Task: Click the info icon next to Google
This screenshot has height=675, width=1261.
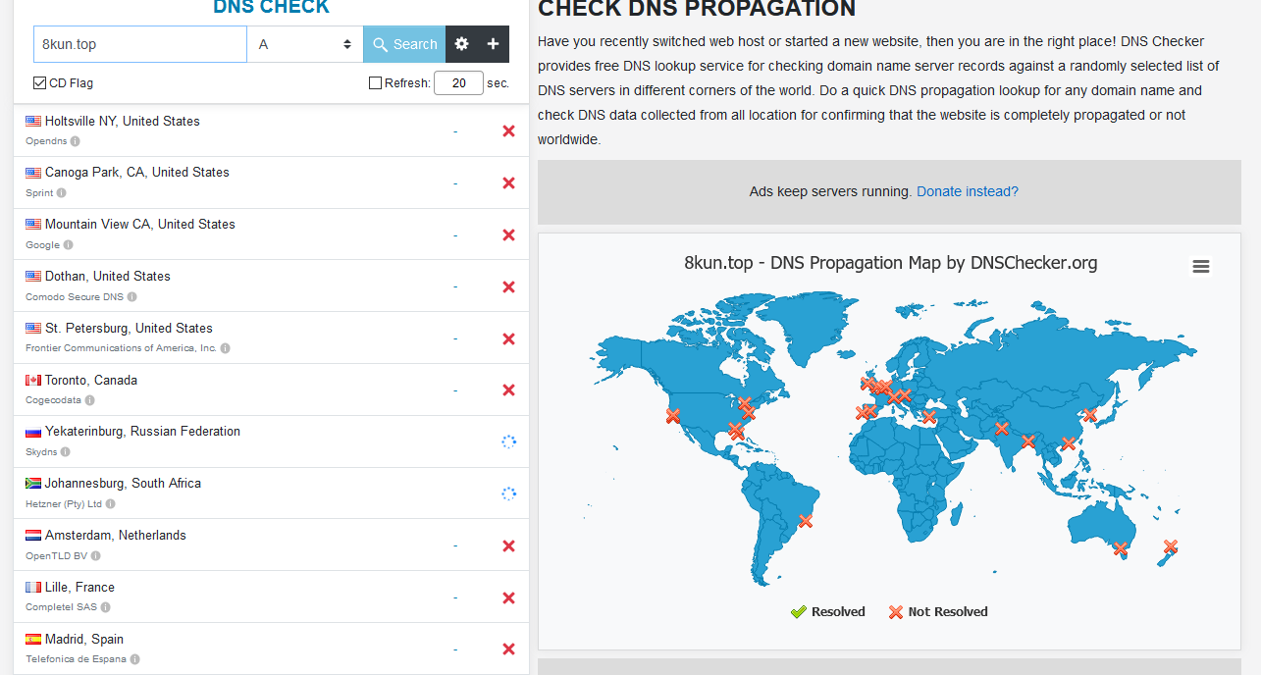Action: 69,245
